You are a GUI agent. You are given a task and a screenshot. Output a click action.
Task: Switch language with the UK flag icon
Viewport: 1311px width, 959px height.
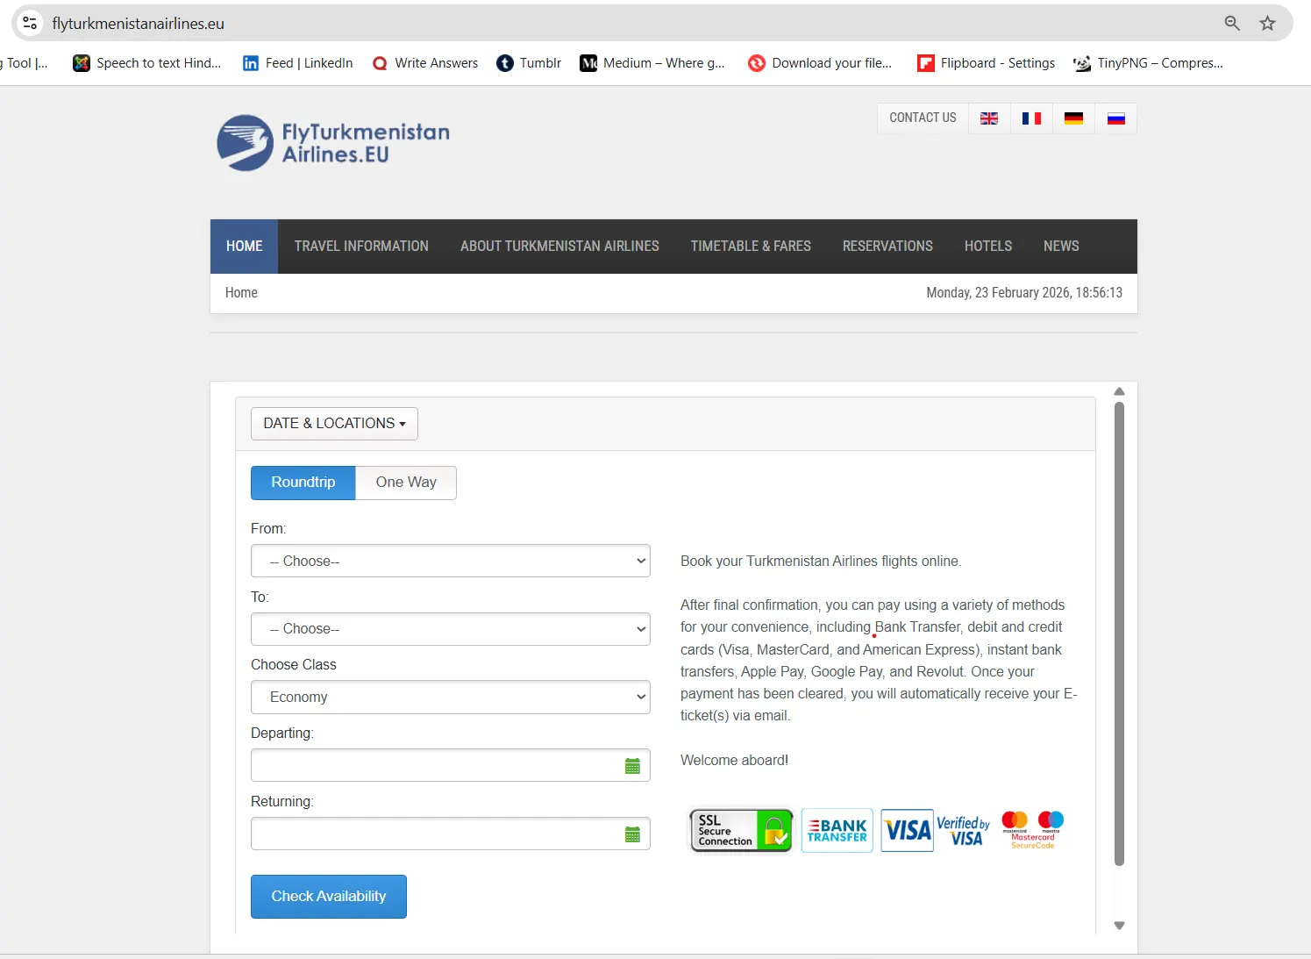click(x=989, y=118)
